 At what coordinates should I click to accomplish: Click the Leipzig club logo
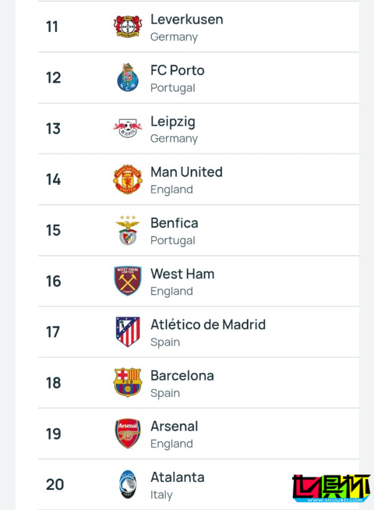(x=128, y=129)
